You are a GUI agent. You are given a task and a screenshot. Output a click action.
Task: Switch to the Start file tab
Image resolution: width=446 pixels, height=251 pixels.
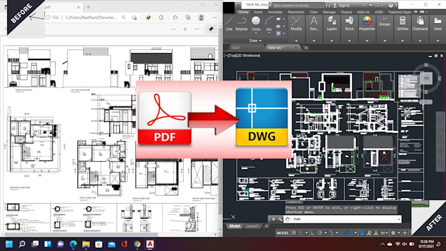click(x=236, y=48)
